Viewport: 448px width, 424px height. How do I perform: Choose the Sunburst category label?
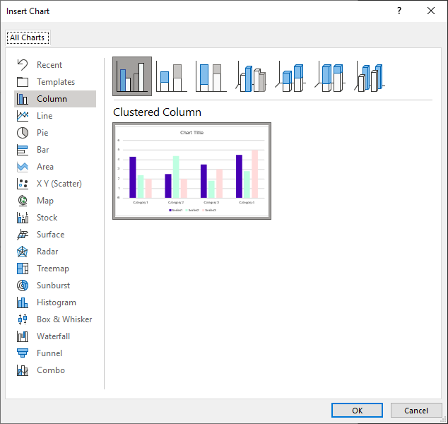tap(53, 285)
